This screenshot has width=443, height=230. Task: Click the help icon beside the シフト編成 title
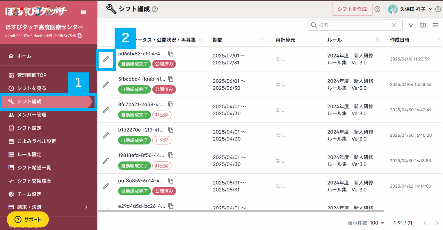click(x=155, y=9)
